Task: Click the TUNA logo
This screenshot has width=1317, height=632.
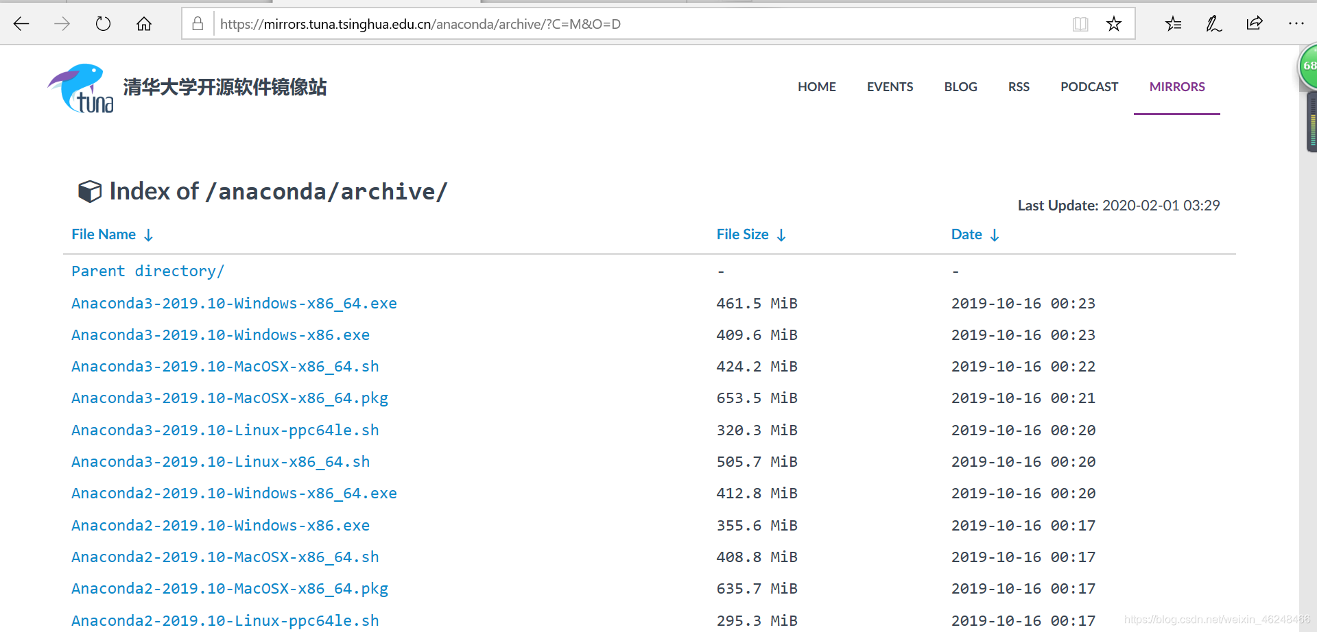Action: click(x=80, y=88)
